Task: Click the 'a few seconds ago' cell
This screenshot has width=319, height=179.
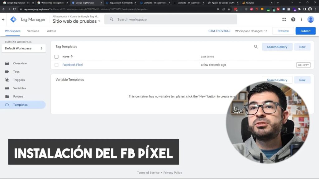Action: [213, 65]
